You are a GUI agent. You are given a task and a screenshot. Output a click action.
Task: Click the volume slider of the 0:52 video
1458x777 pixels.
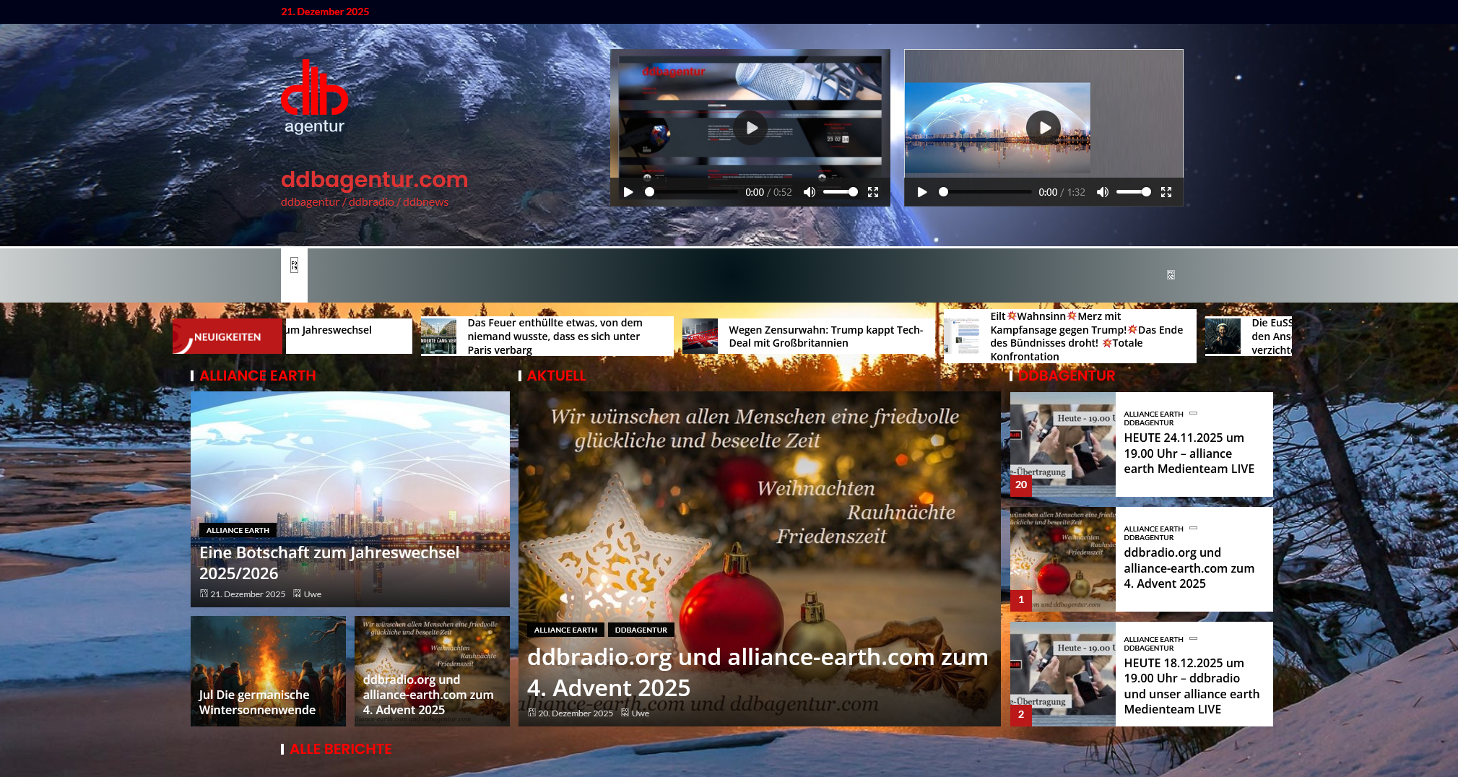point(840,192)
